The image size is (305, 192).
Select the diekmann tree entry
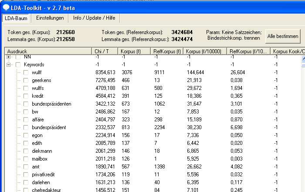42,151
